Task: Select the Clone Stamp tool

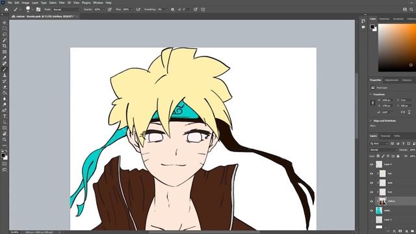Action: tap(5, 75)
